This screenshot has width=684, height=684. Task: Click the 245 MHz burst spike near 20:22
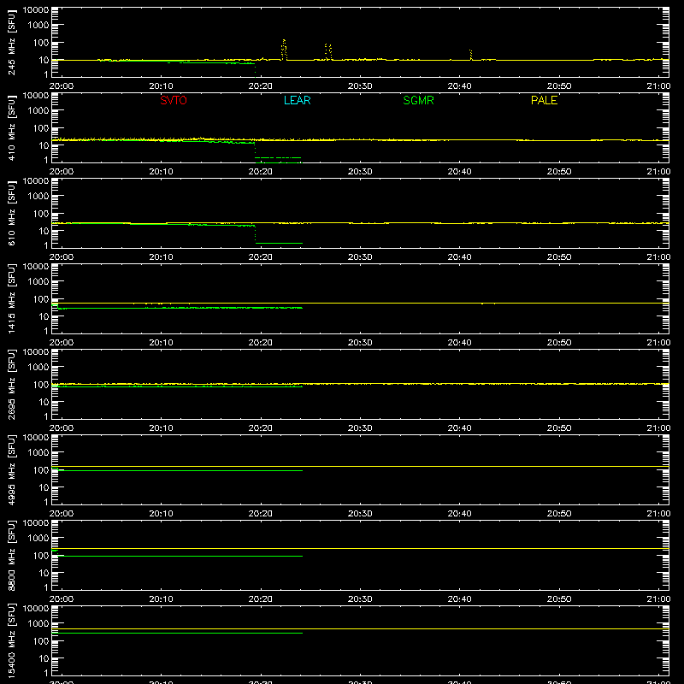(284, 50)
